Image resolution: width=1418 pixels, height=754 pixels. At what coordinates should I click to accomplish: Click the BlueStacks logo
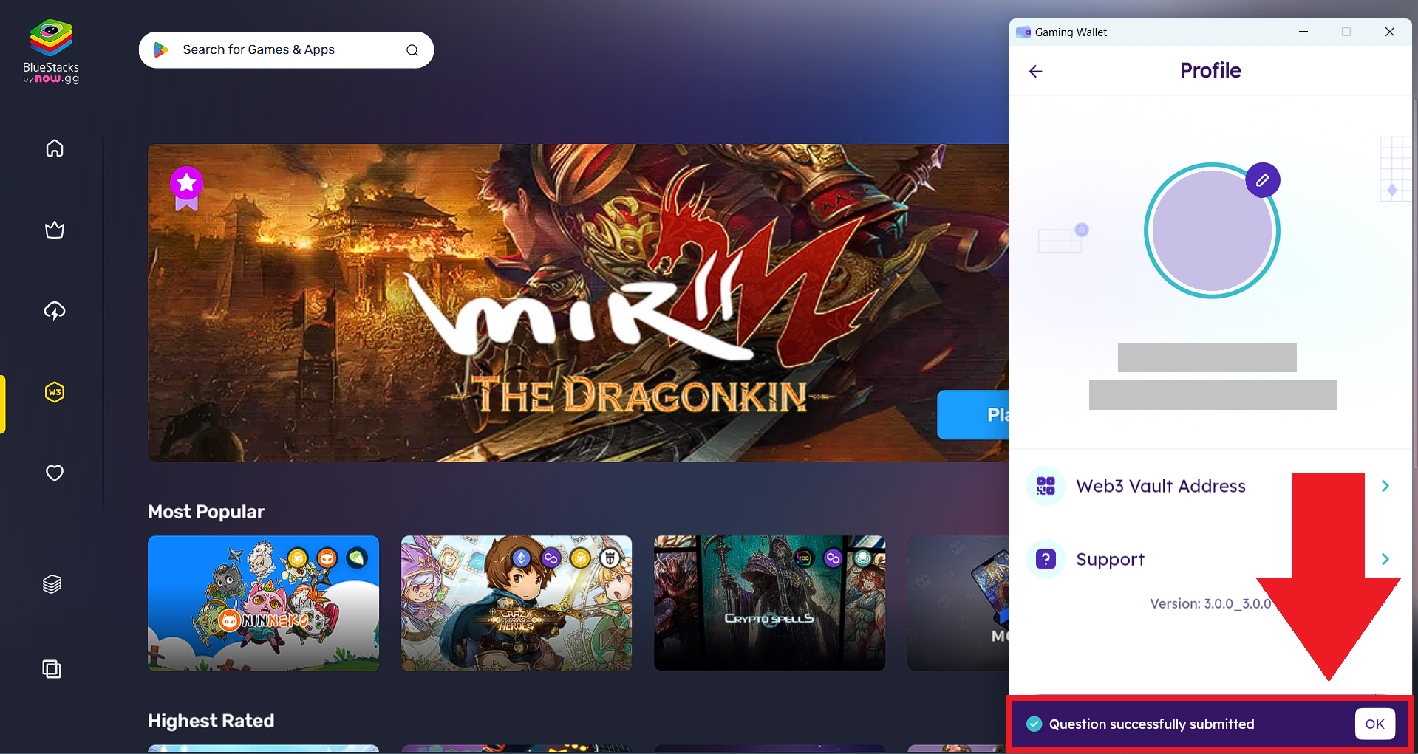point(51,52)
